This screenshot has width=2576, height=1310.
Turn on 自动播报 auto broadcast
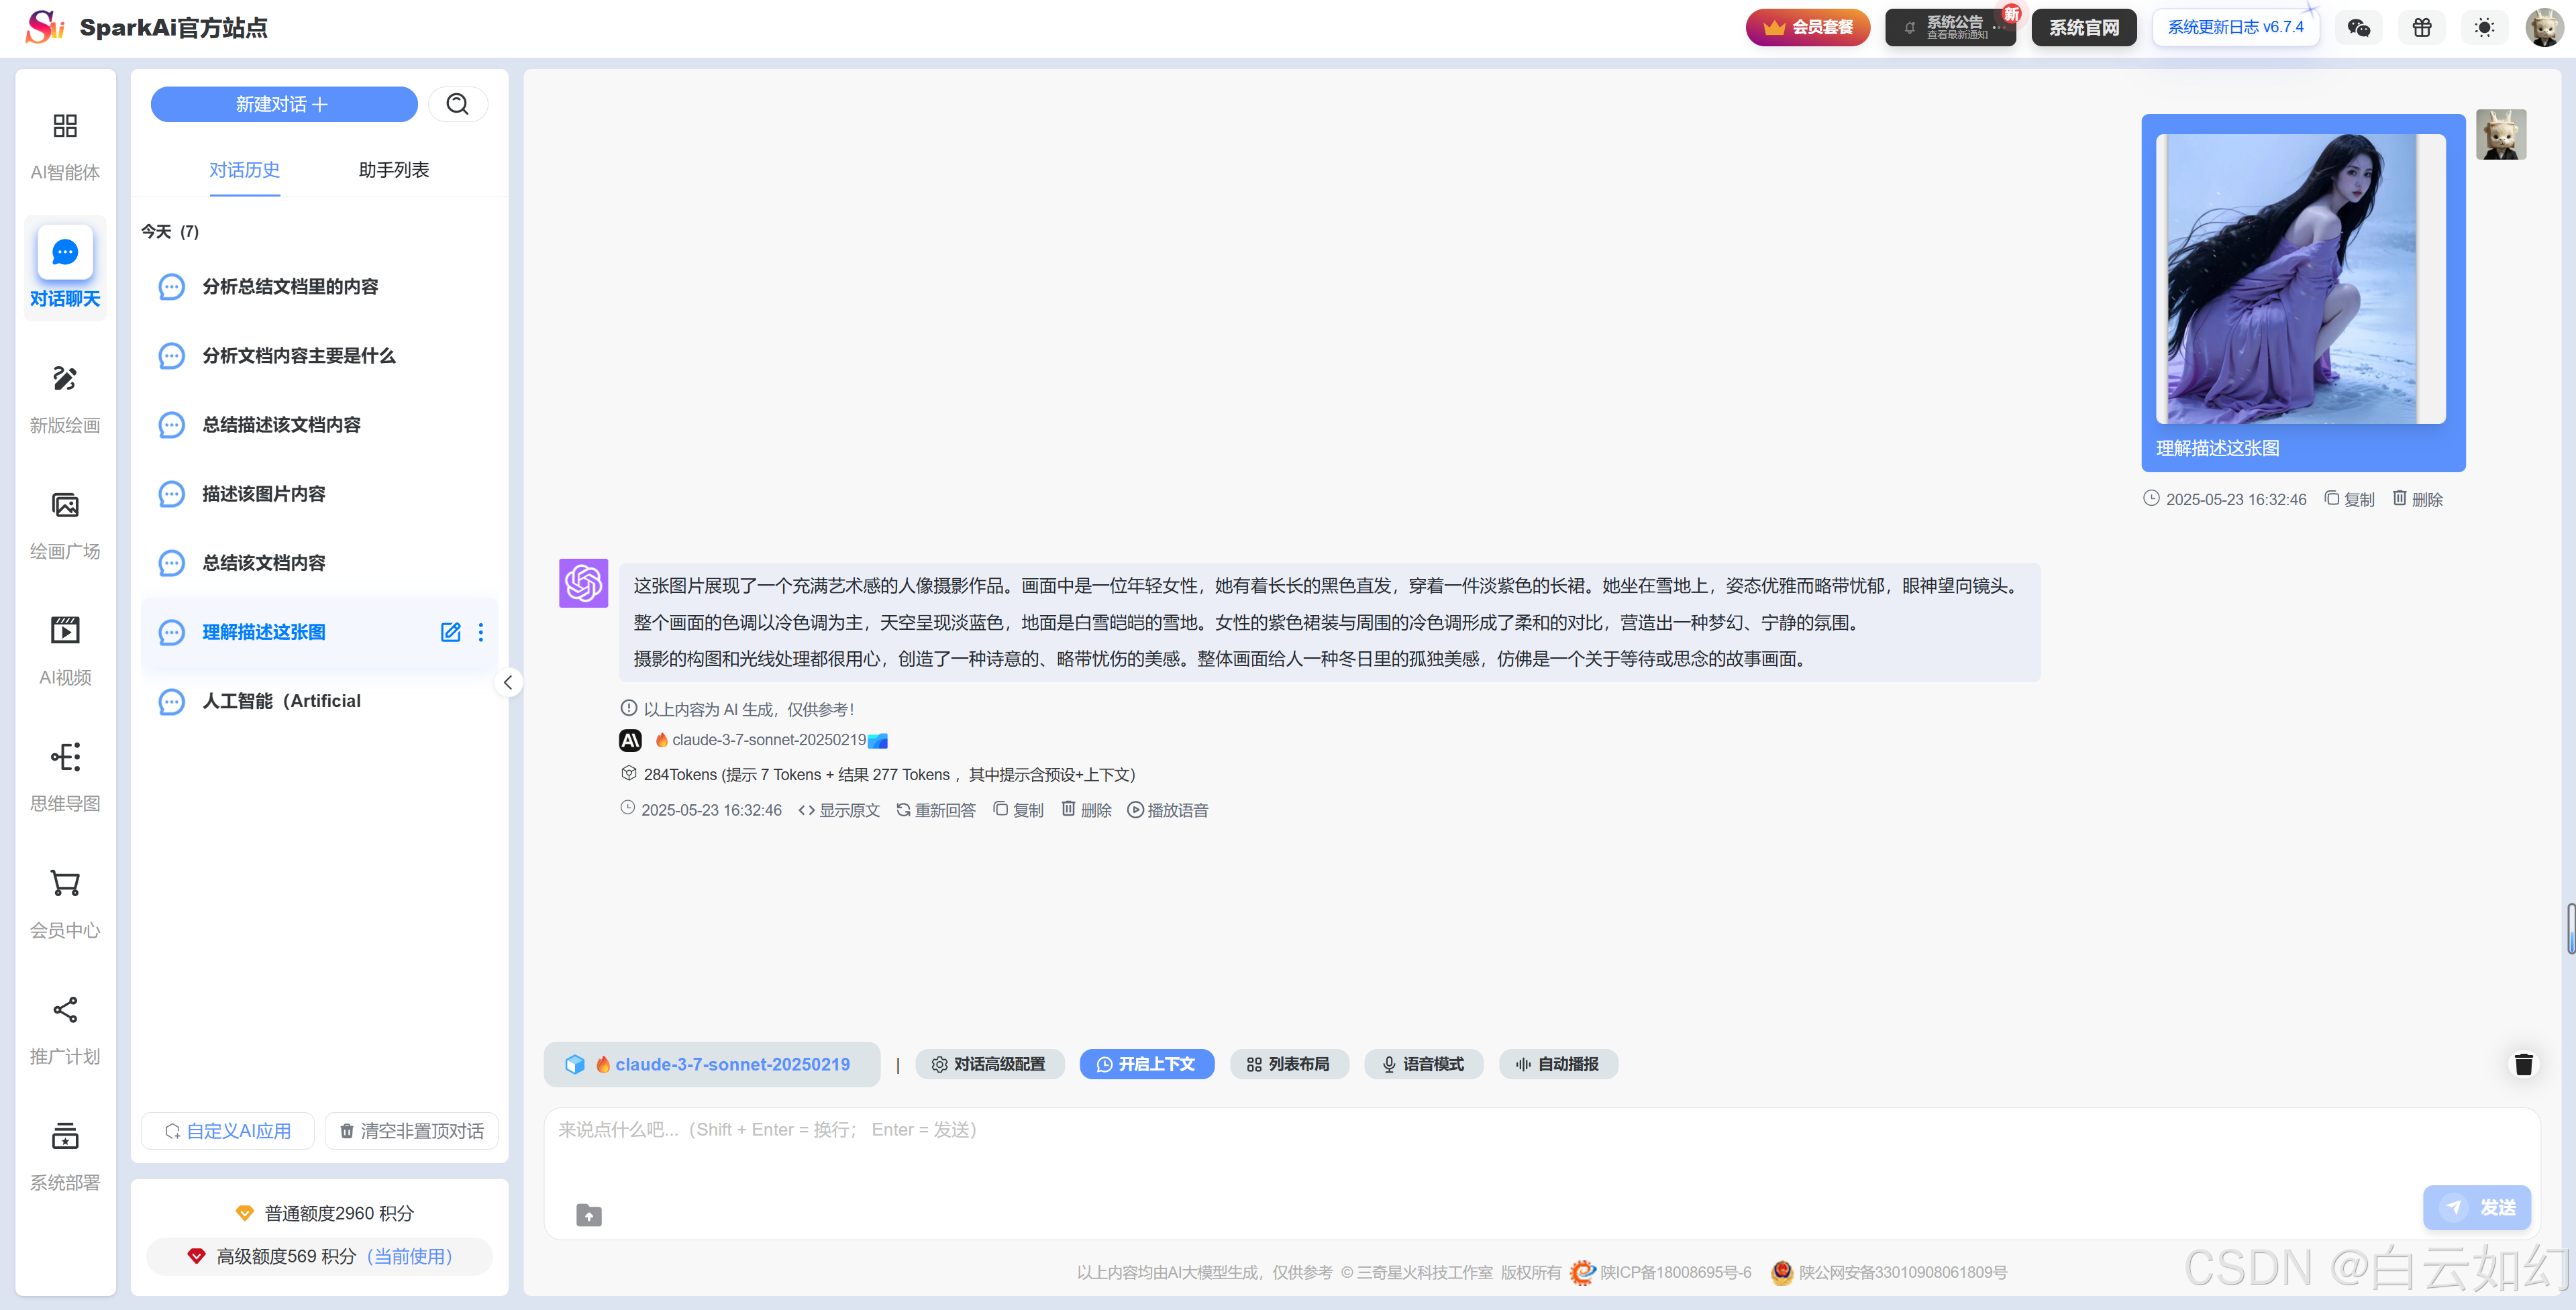[1557, 1064]
